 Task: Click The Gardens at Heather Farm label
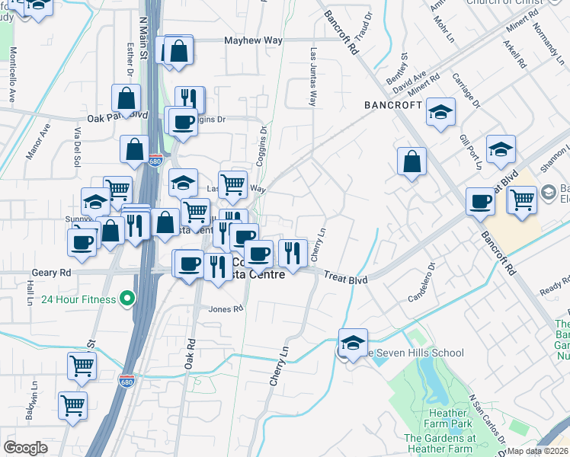[x=440, y=443]
